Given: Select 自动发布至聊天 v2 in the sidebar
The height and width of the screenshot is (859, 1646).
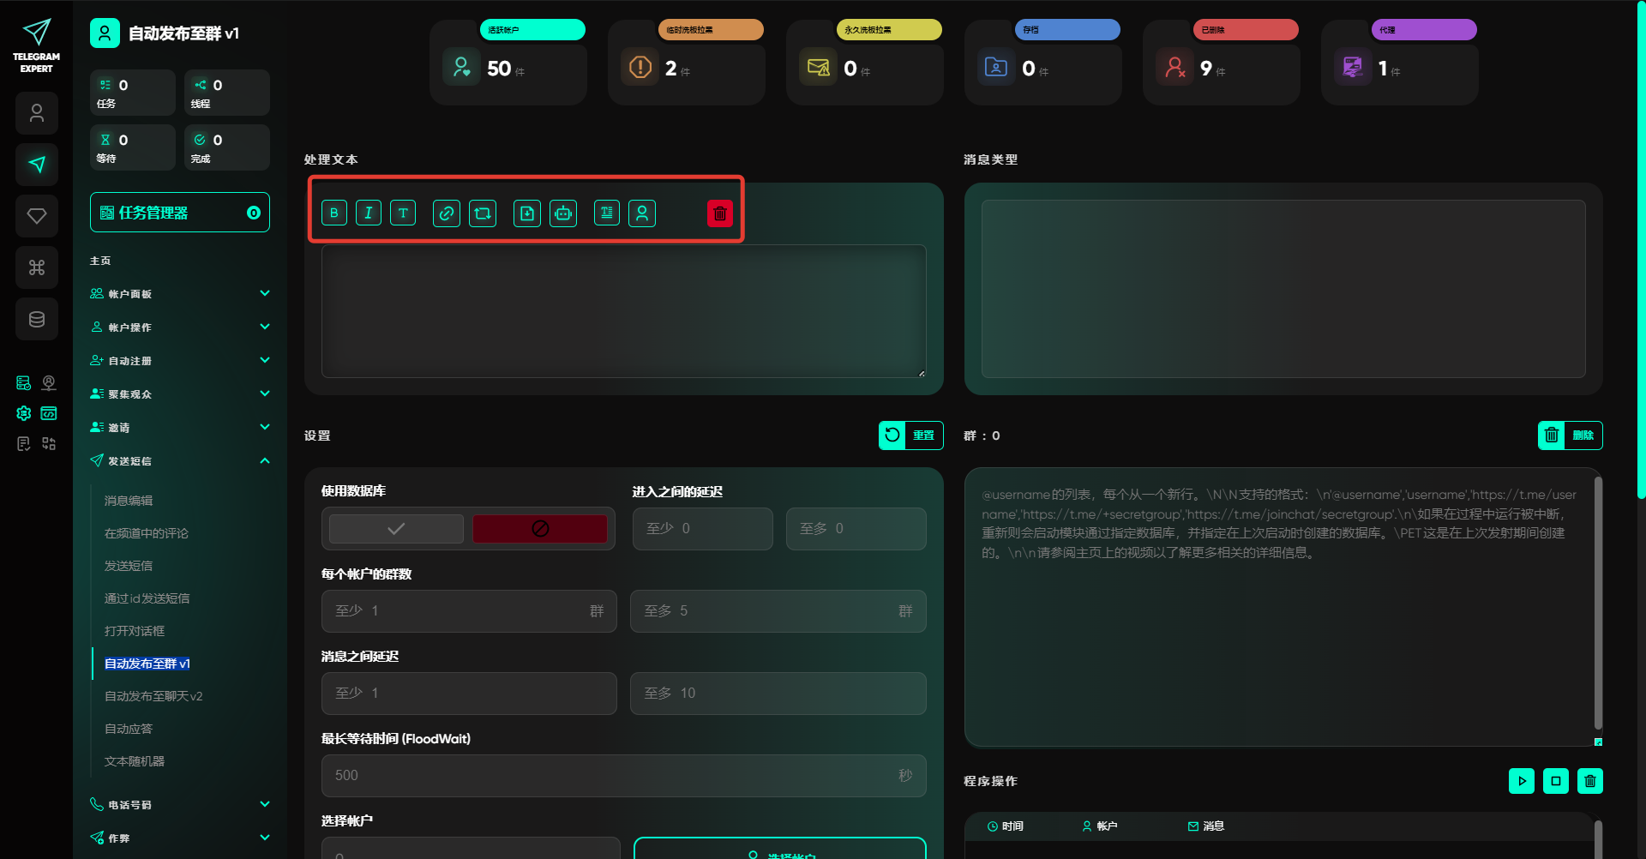Looking at the screenshot, I should (153, 696).
